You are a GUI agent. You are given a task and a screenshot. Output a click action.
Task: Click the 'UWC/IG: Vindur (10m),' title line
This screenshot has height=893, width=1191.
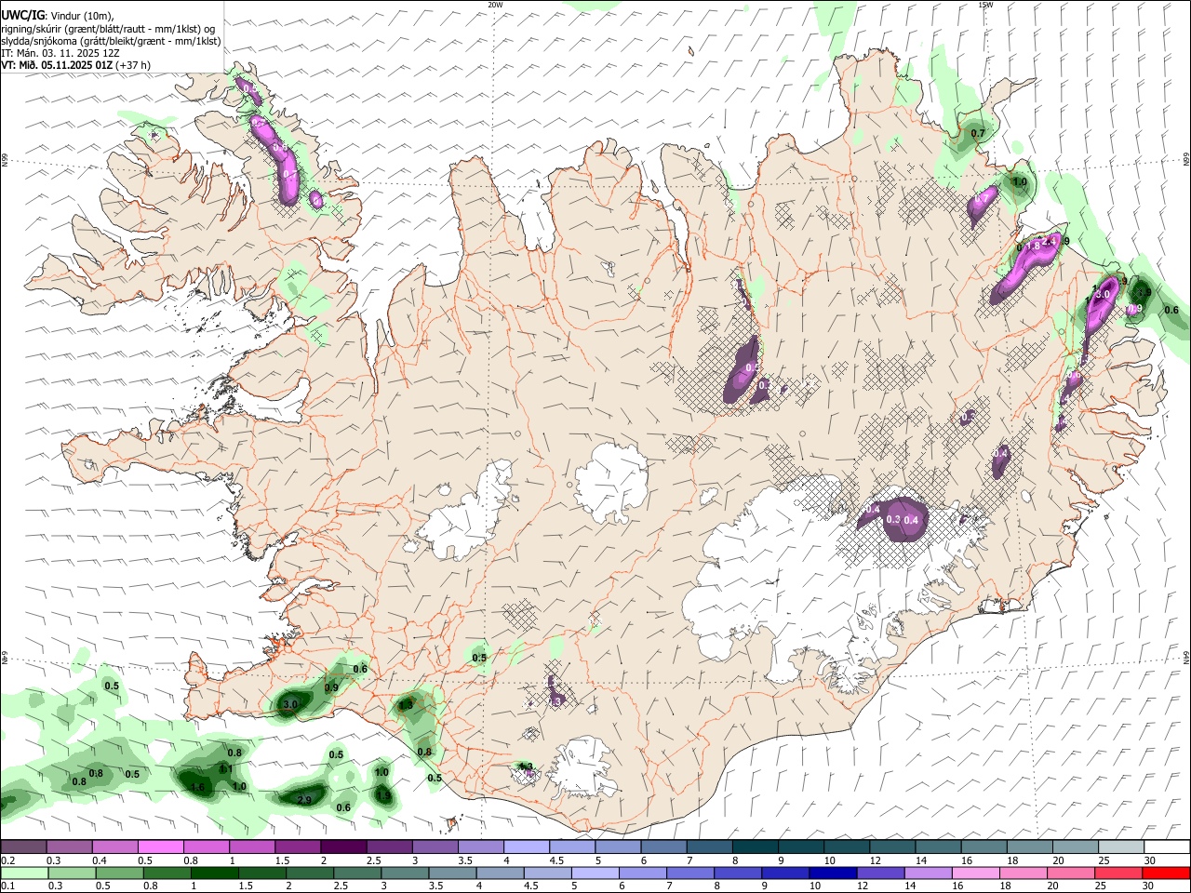pyautogui.click(x=58, y=16)
